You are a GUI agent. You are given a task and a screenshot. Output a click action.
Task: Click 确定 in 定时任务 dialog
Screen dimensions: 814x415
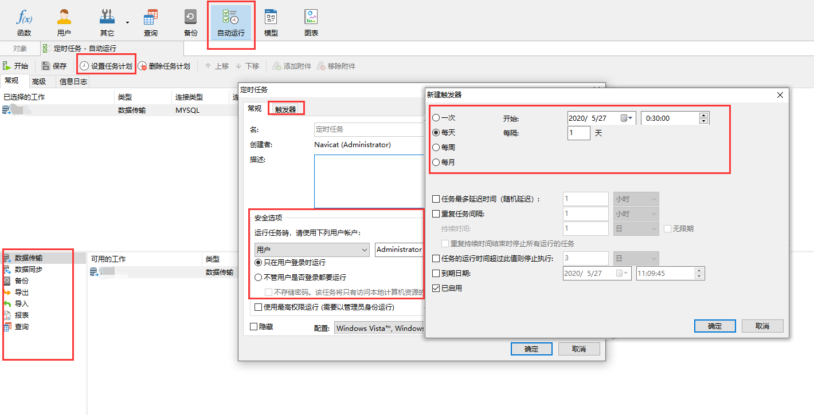coord(531,349)
